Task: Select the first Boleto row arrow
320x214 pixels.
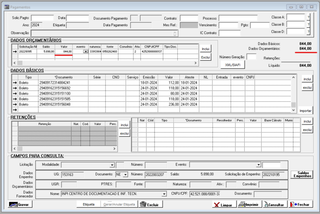Action: (15, 83)
